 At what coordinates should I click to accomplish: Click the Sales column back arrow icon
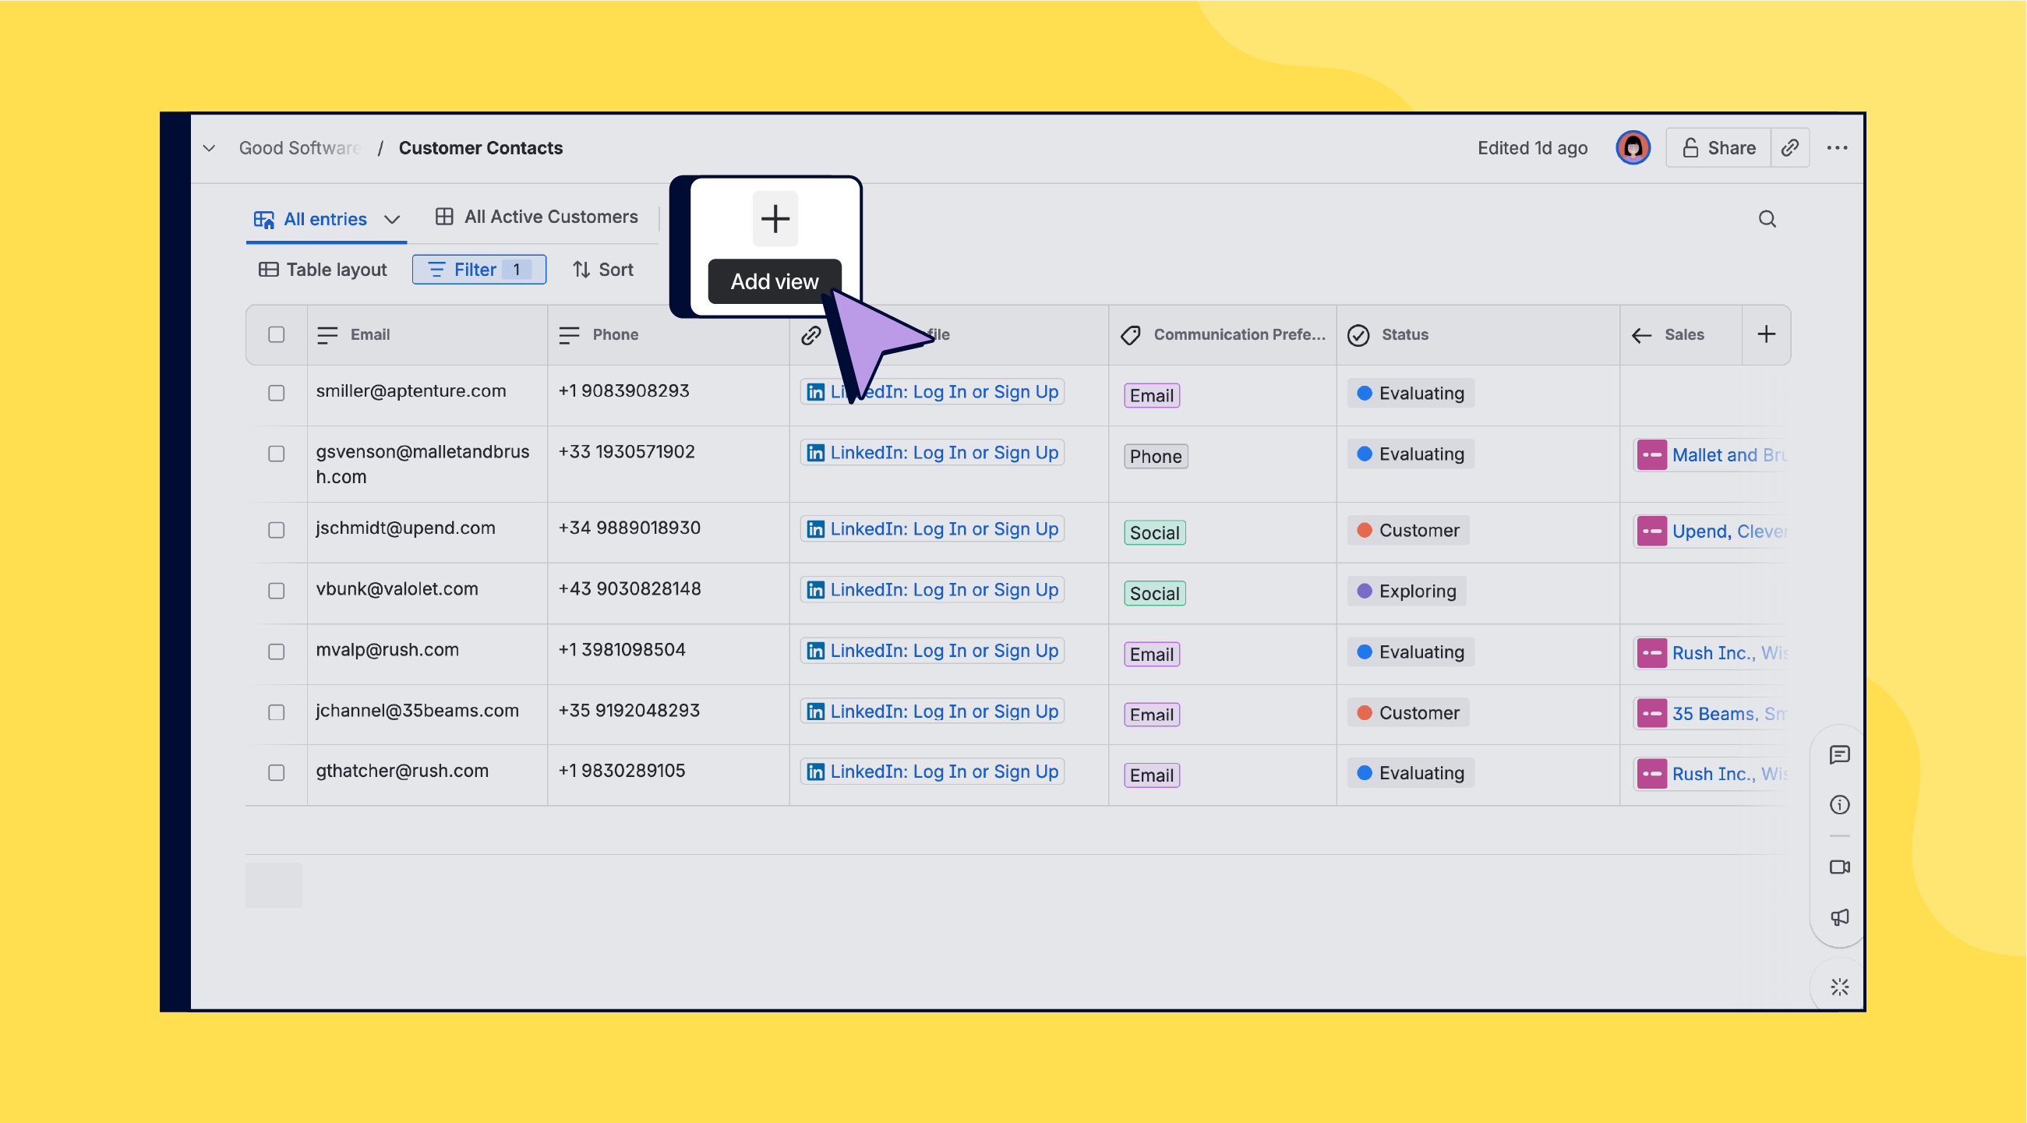[x=1640, y=334]
